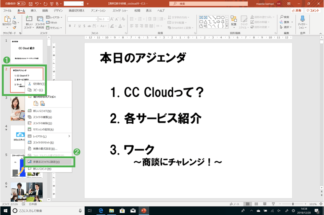
Task: Open the 図形の塗りつぶし dropdown
Action: pos(263,17)
